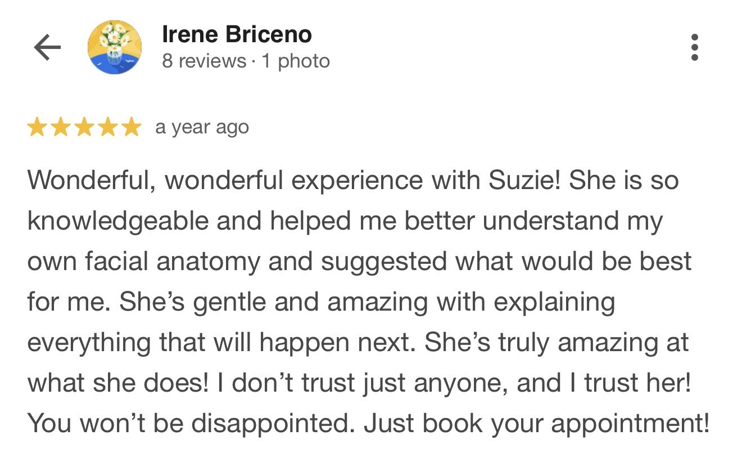
Task: Tap the "1 photo" label
Action: 296,61
